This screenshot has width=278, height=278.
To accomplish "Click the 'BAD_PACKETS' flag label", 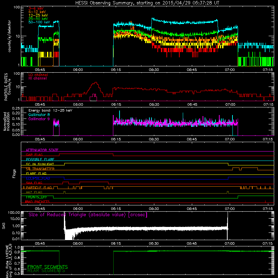I will click(x=38, y=202).
